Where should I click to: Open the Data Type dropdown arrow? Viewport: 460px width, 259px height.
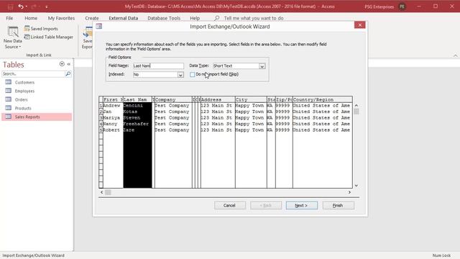coord(262,66)
